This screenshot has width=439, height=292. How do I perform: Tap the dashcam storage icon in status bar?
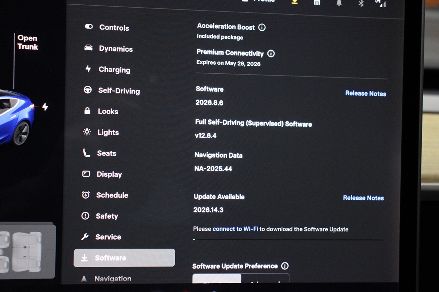317,3
